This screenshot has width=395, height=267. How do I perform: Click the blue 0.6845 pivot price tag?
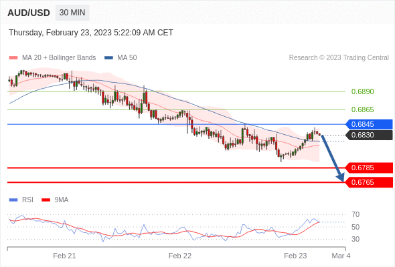369,124
